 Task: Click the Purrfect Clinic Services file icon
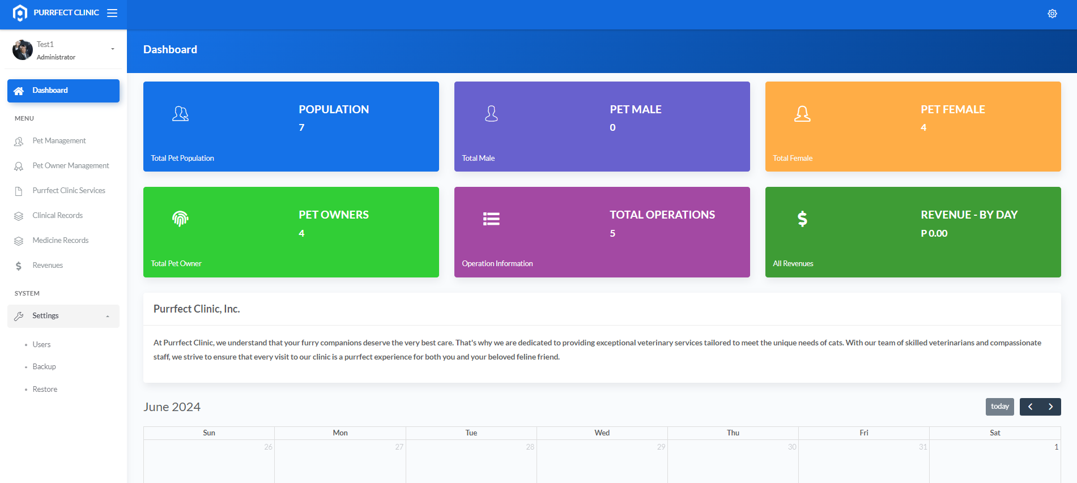(19, 191)
